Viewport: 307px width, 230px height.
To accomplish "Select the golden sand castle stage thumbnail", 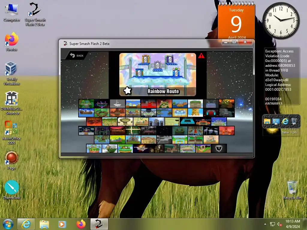I will tap(195, 113).
